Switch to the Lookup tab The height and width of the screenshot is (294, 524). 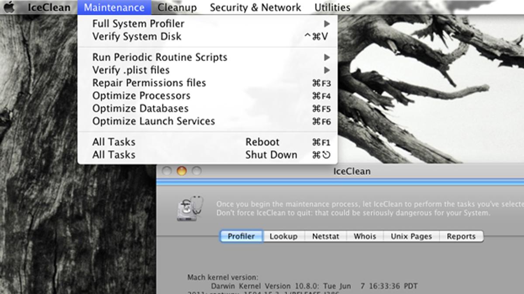point(283,237)
